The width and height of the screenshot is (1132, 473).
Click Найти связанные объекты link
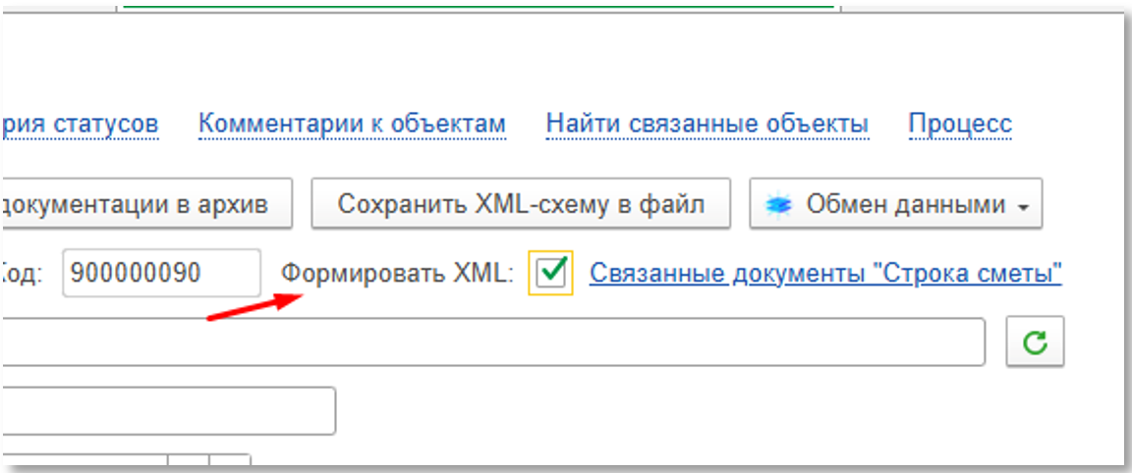click(707, 125)
